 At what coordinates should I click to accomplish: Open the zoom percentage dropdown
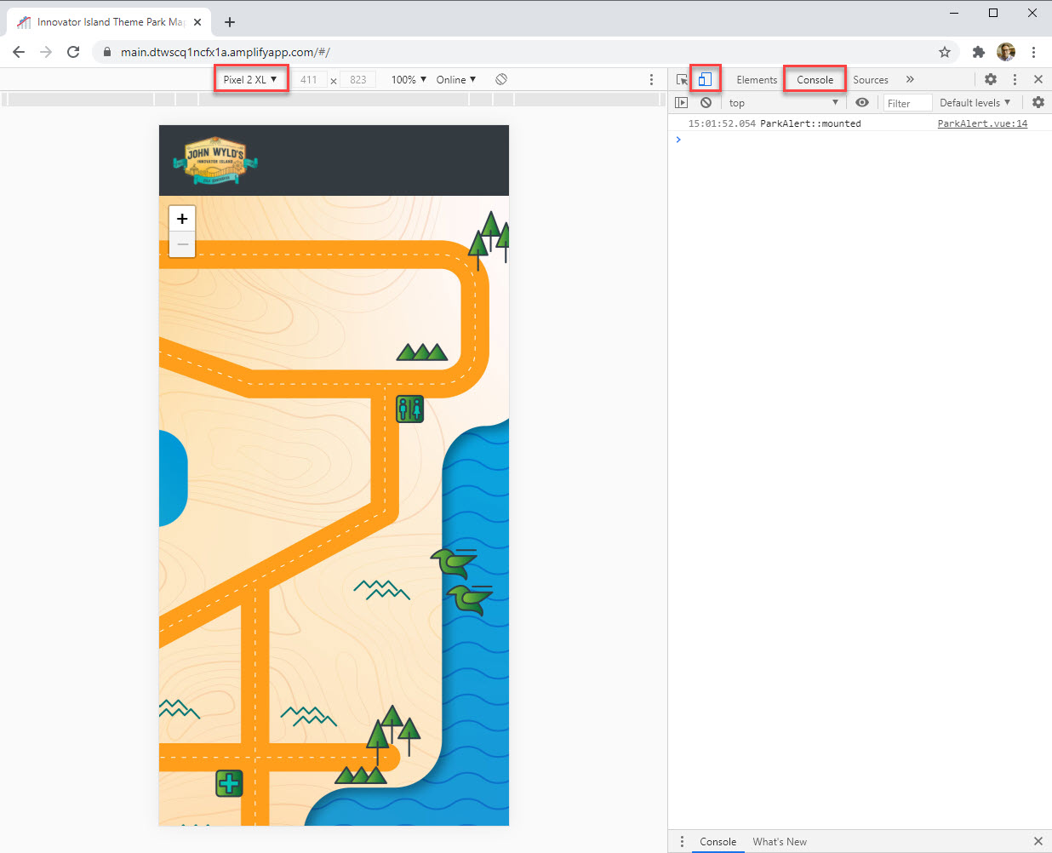pyautogui.click(x=407, y=79)
